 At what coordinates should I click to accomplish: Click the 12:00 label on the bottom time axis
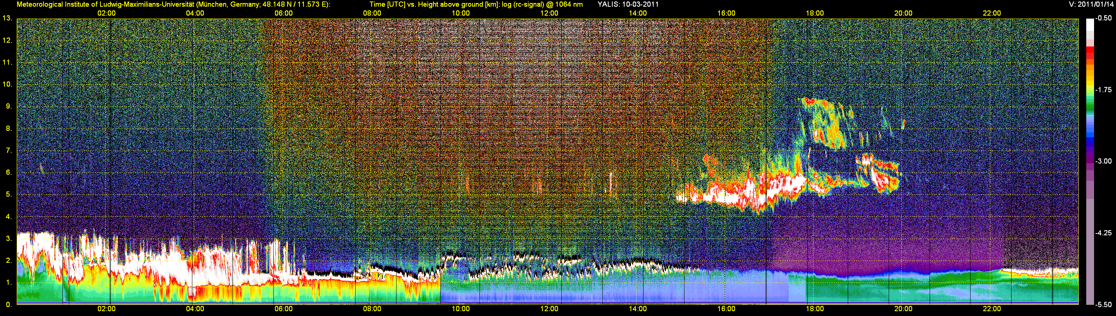[x=549, y=309]
